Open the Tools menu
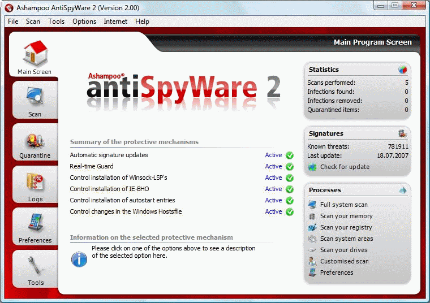 click(x=56, y=21)
